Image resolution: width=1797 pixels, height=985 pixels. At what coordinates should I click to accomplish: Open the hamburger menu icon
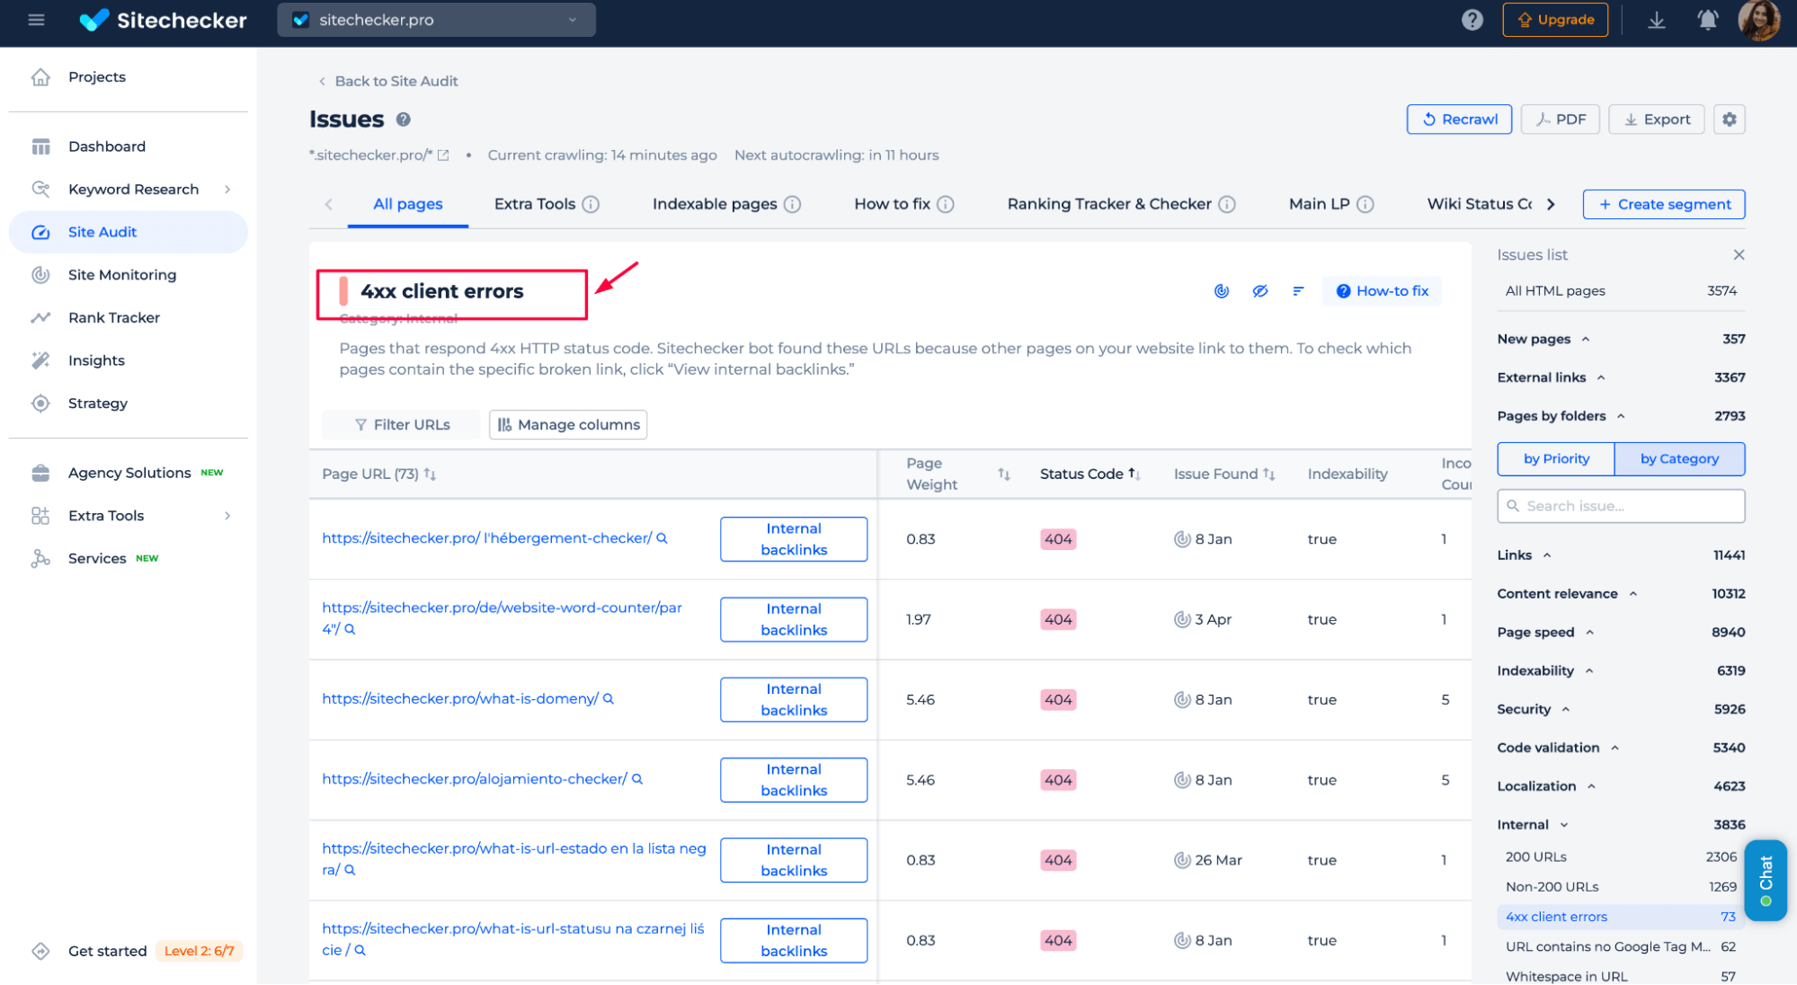click(x=36, y=20)
